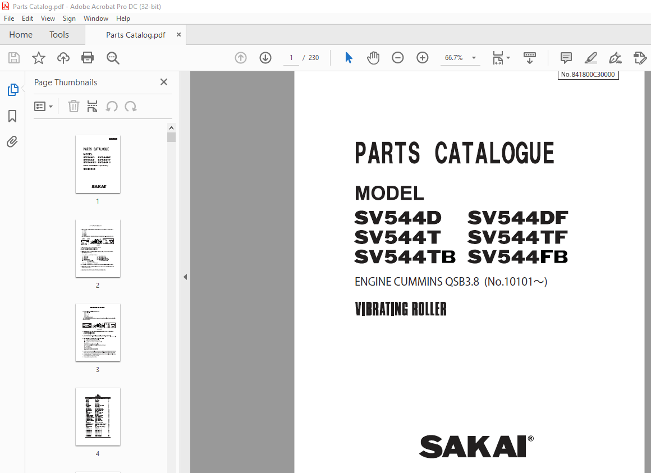Select page 2 thumbnail
The image size is (651, 473).
tap(98, 248)
